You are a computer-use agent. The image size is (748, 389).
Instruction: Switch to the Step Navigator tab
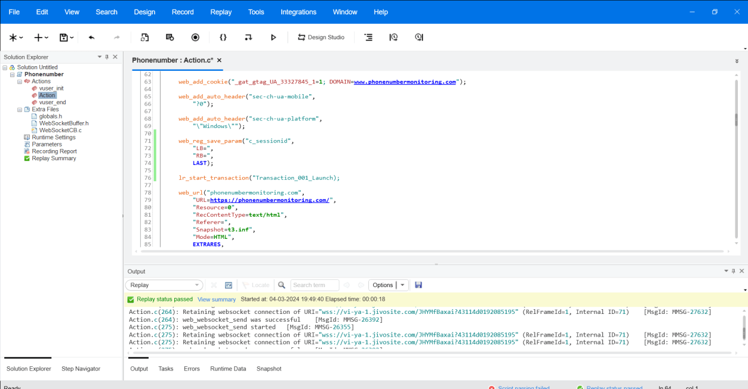(x=81, y=369)
